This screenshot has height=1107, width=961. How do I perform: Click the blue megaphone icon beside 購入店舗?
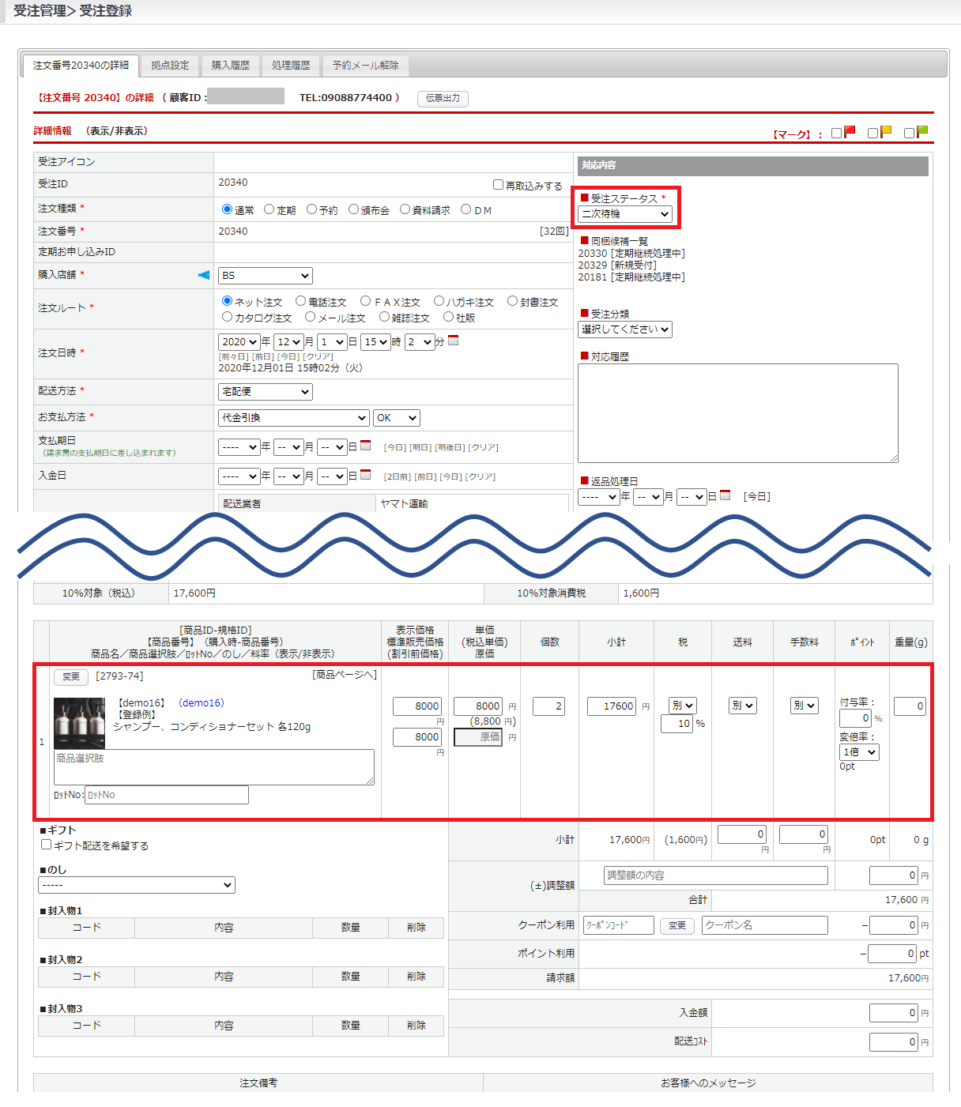point(204,275)
